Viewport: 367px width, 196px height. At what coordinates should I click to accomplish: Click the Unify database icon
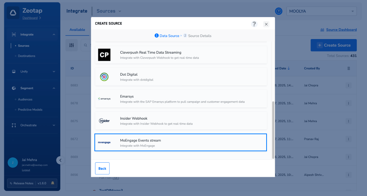coord(14,71)
